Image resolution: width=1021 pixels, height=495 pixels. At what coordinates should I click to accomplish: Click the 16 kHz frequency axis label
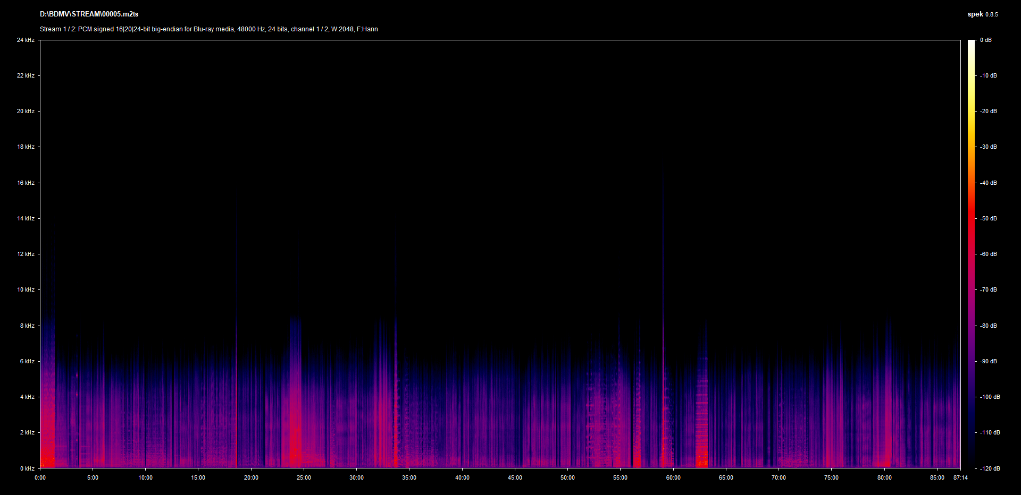point(26,183)
